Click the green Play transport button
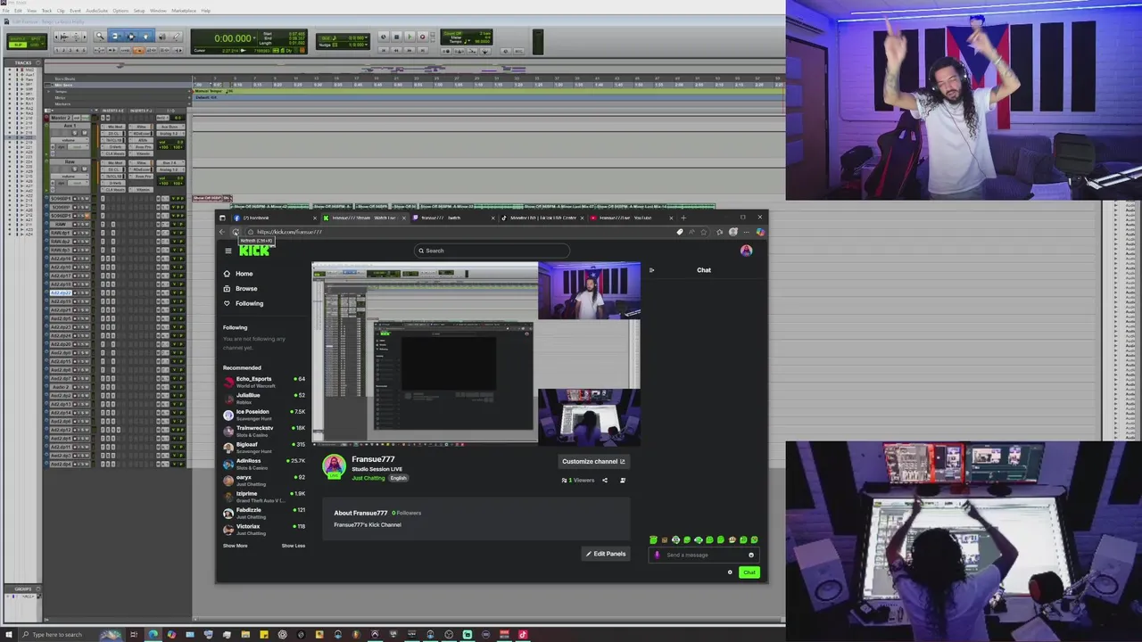 pyautogui.click(x=410, y=37)
